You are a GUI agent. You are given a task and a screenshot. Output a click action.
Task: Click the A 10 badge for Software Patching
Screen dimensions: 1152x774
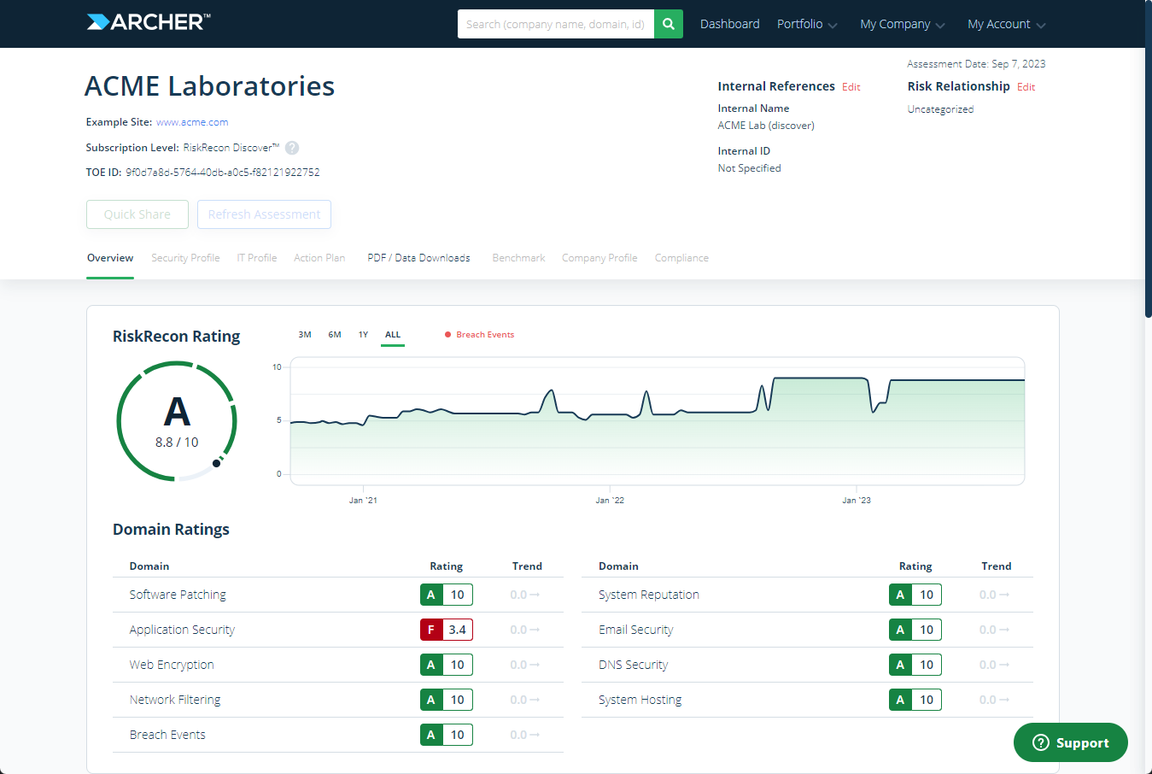tap(446, 594)
